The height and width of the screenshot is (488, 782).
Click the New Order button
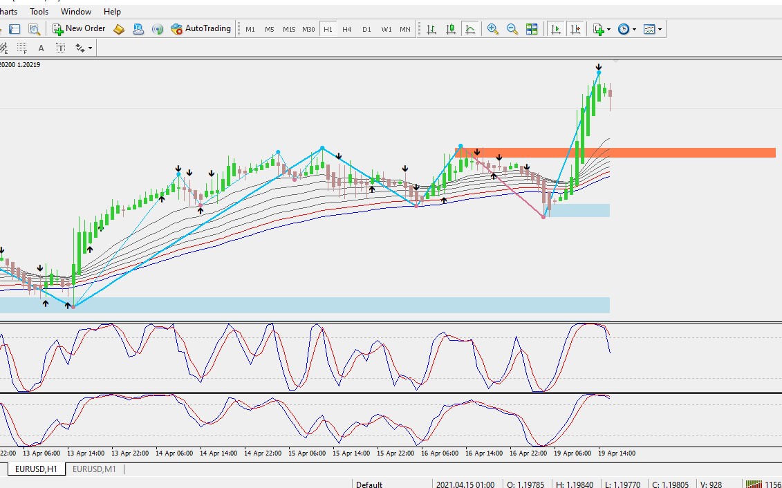(x=79, y=29)
